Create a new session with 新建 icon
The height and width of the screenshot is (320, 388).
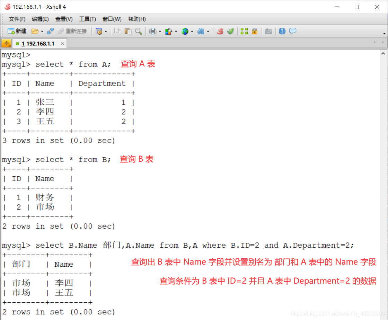17,31
